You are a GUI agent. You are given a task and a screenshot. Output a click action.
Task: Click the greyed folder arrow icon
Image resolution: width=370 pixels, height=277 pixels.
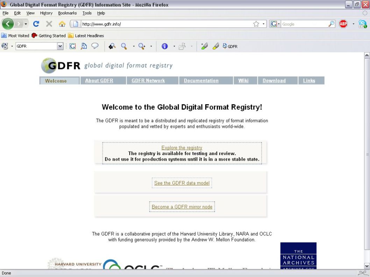(182, 46)
